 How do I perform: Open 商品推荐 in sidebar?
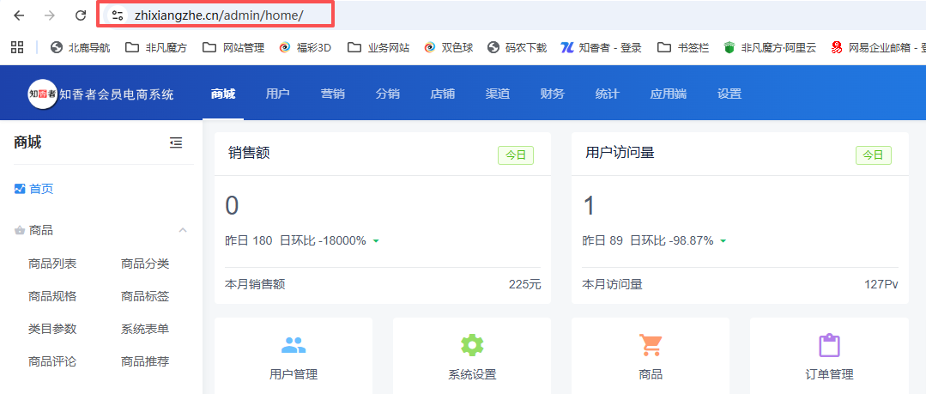coord(145,361)
